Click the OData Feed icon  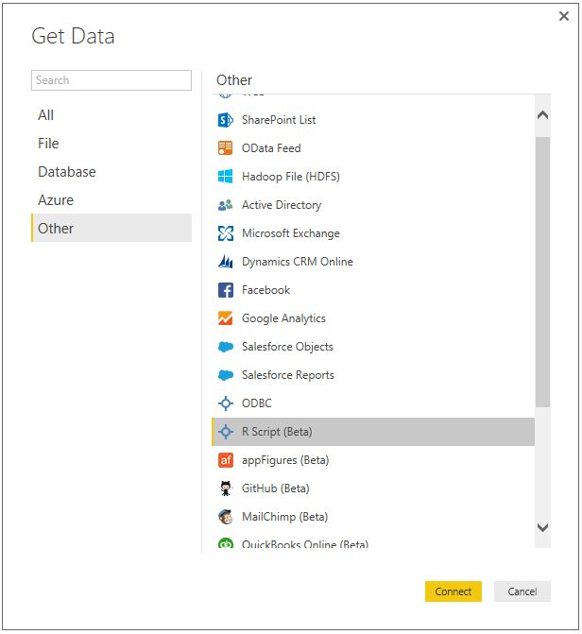225,148
